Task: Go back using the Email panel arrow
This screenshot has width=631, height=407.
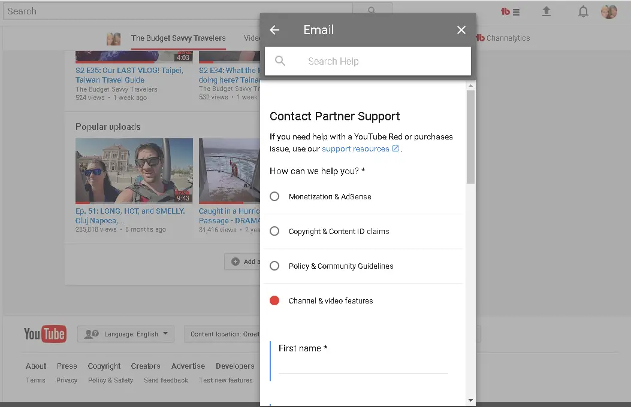Action: pyautogui.click(x=274, y=30)
